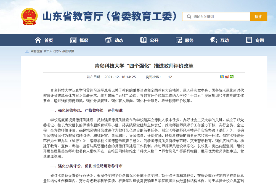276x184 pixels.
Task: Share article to Sina Weibo
Action: click(x=227, y=77)
